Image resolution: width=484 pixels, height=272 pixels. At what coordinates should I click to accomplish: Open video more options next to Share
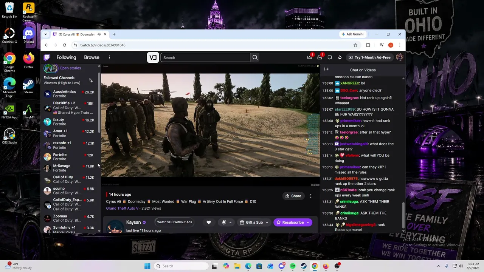tap(311, 196)
